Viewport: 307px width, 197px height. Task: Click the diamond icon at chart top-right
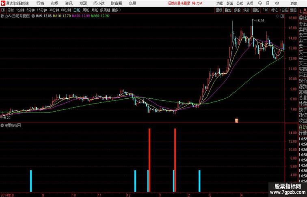click(x=277, y=16)
